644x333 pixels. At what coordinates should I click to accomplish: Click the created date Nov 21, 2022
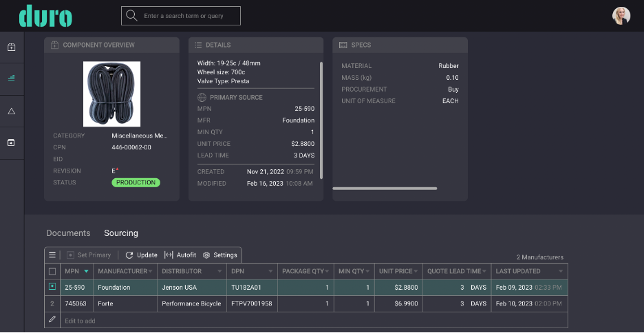pos(266,171)
